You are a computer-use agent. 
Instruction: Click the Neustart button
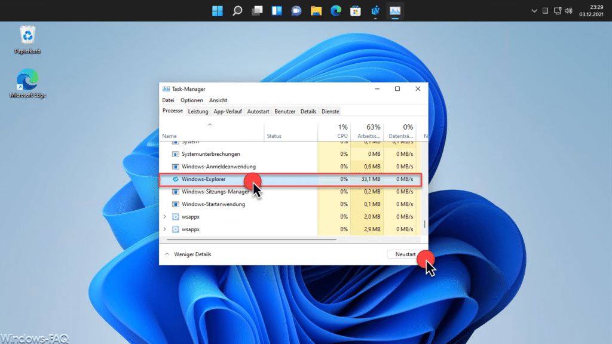point(406,254)
